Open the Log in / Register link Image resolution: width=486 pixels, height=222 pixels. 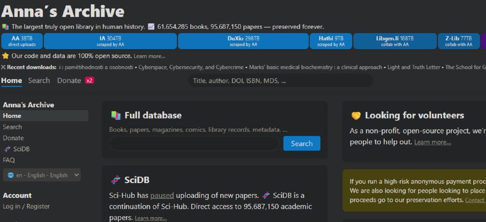pos(26,206)
